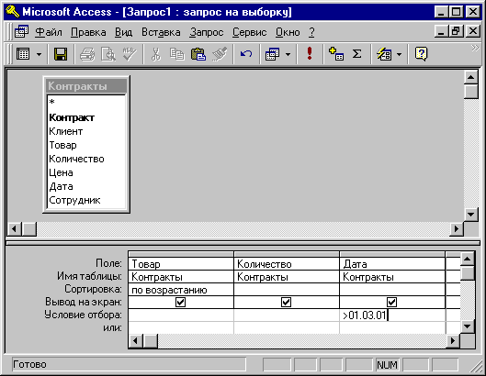Image resolution: width=486 pixels, height=376 pixels.
Task: Click the Query Type toolbar icon
Action: [273, 54]
